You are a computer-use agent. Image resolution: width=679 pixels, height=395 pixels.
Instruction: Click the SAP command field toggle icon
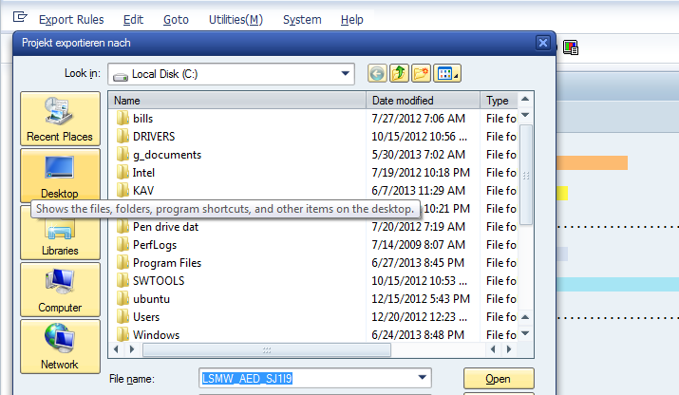[x=20, y=17]
